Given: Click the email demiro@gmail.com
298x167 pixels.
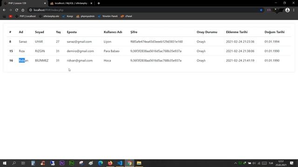Looking at the screenshot, I should [80, 51].
